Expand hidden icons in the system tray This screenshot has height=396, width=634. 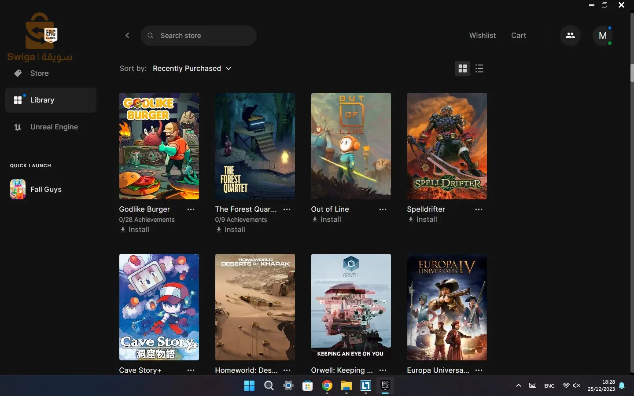518,386
